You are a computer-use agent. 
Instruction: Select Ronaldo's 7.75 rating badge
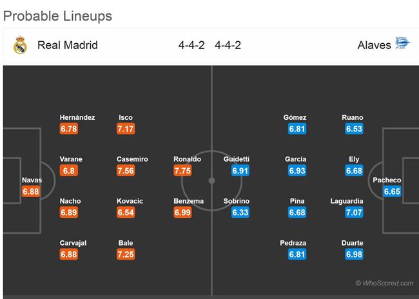182,171
